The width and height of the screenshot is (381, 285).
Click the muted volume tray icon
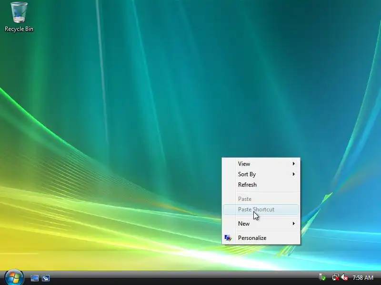[x=344, y=277]
